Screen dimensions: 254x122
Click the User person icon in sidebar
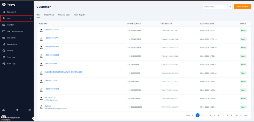(4, 18)
